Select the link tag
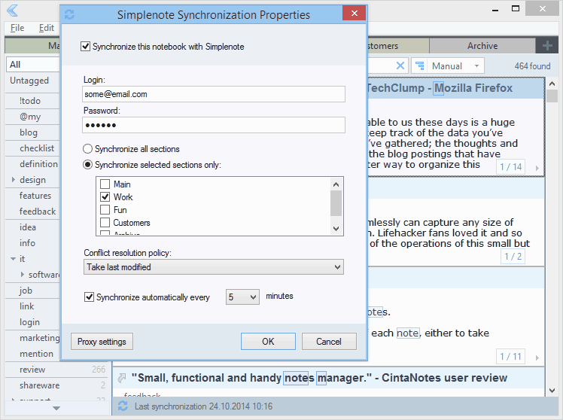The image size is (563, 420). tap(27, 306)
